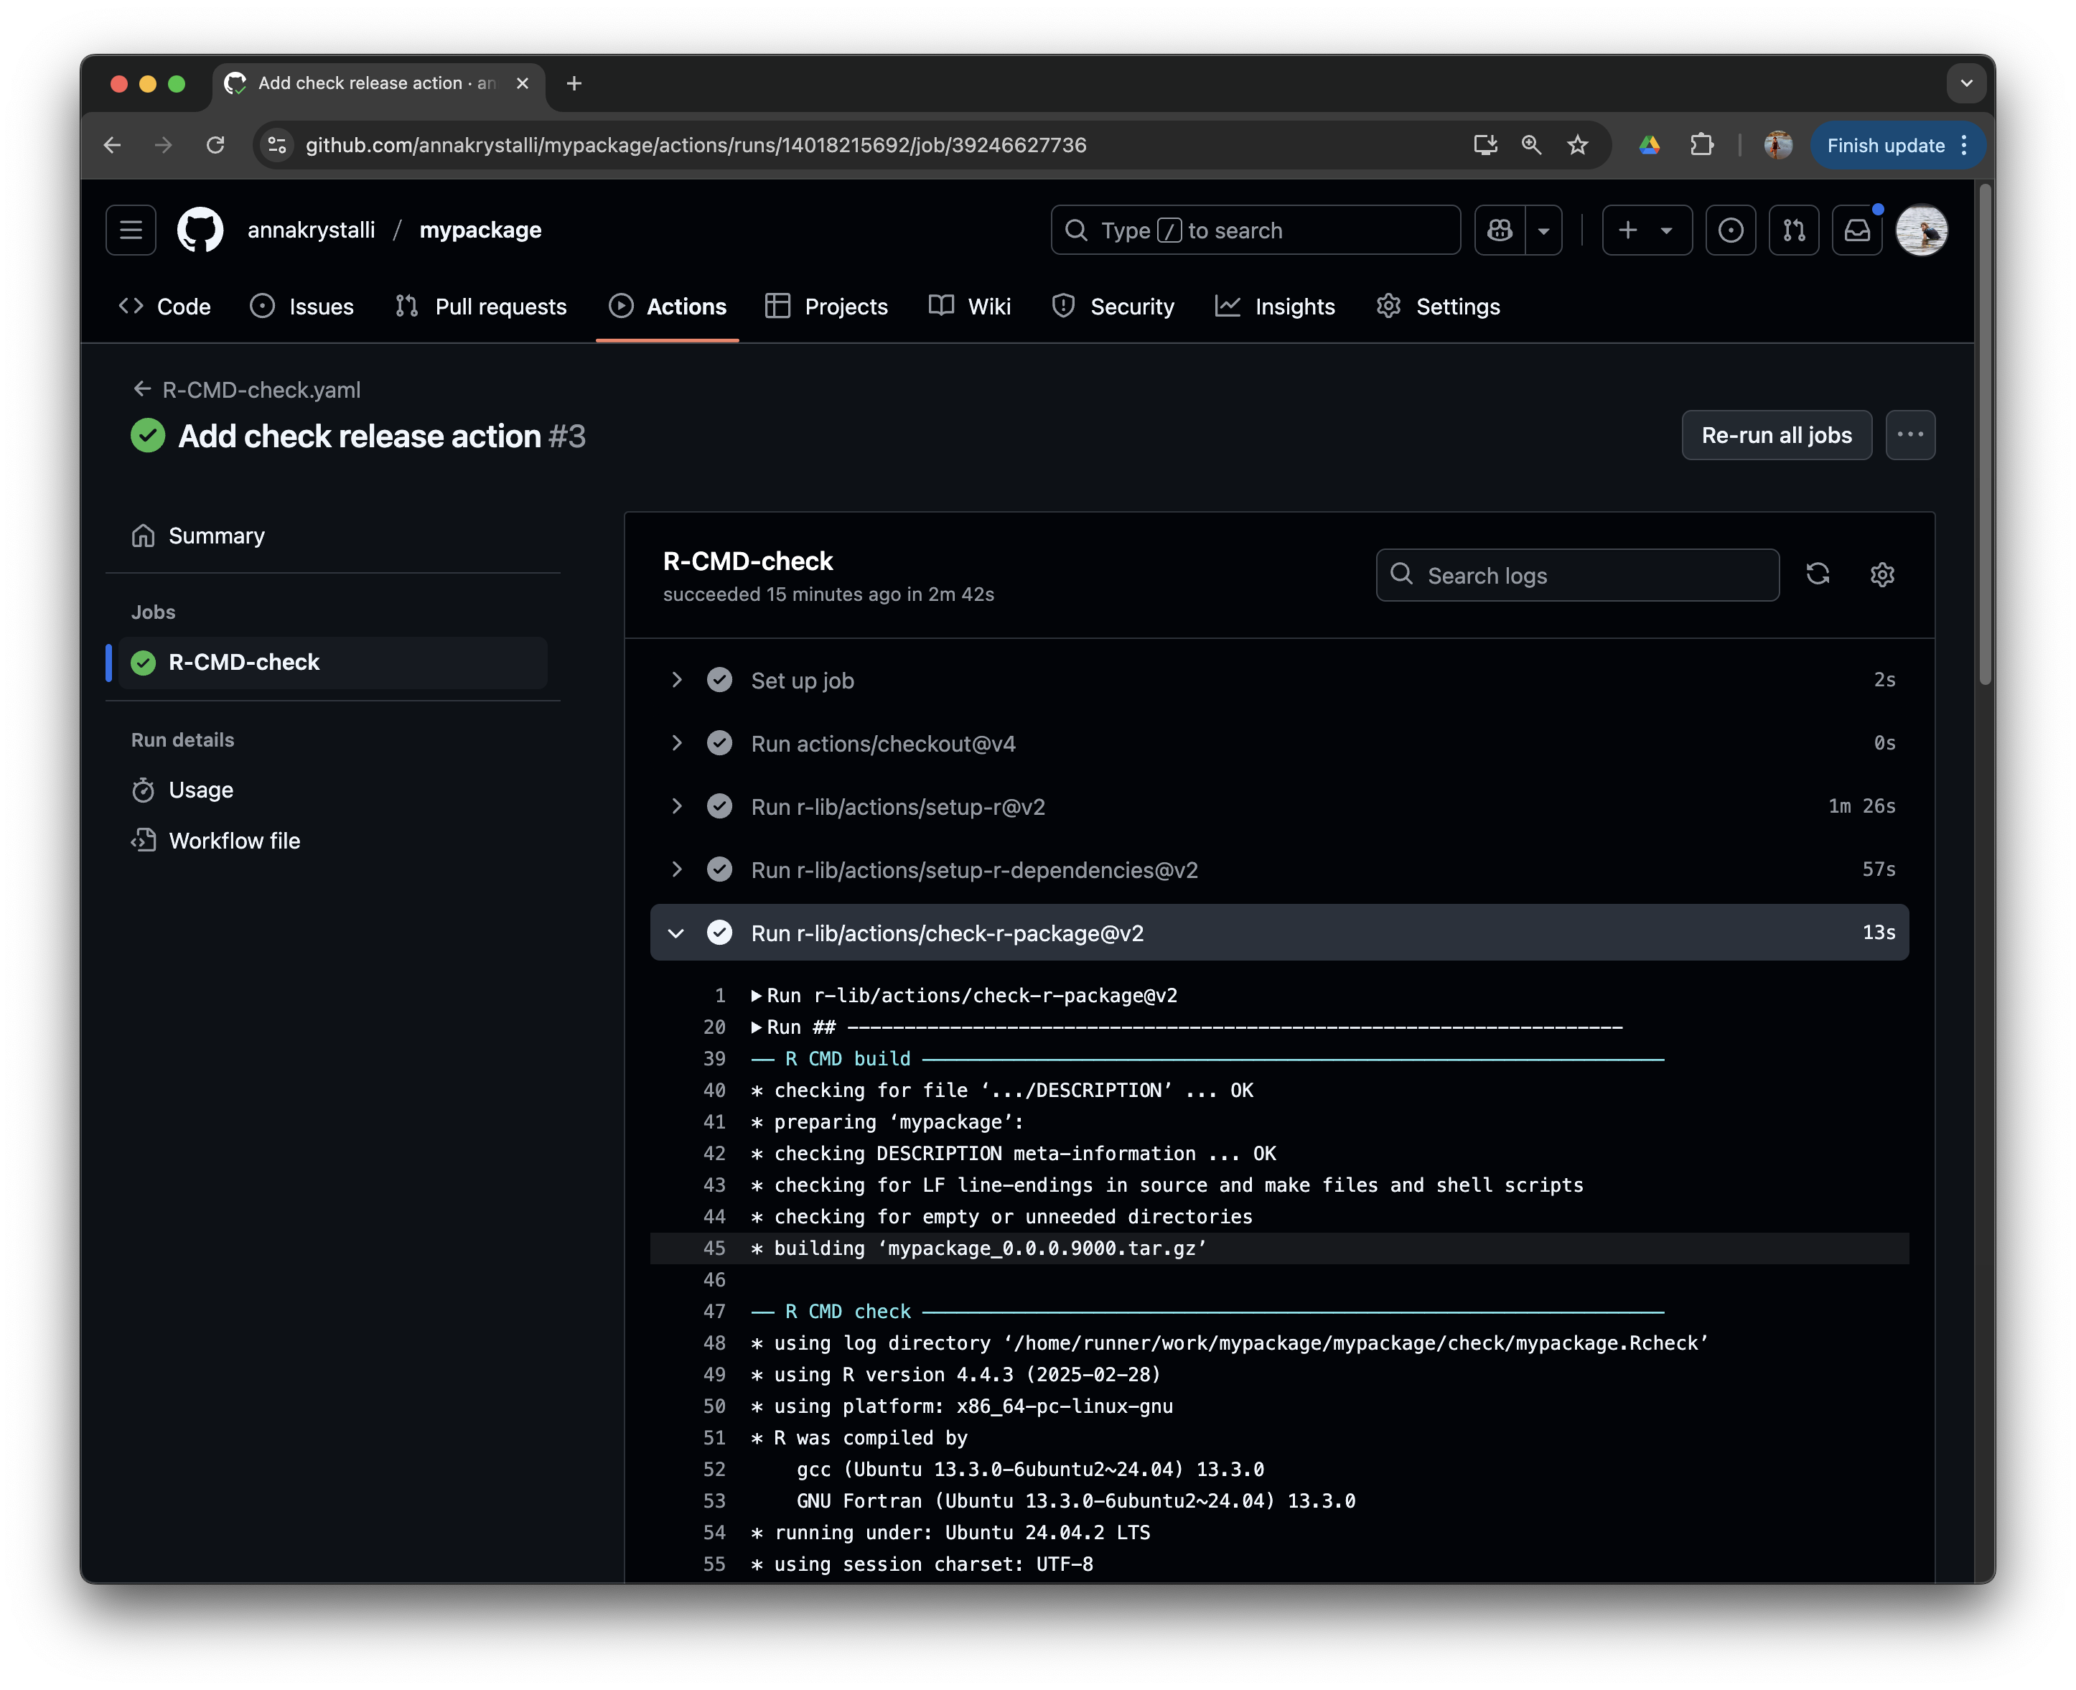Open the tab search dropdown chevron
Viewport: 2076px width, 1690px height.
tap(1966, 84)
